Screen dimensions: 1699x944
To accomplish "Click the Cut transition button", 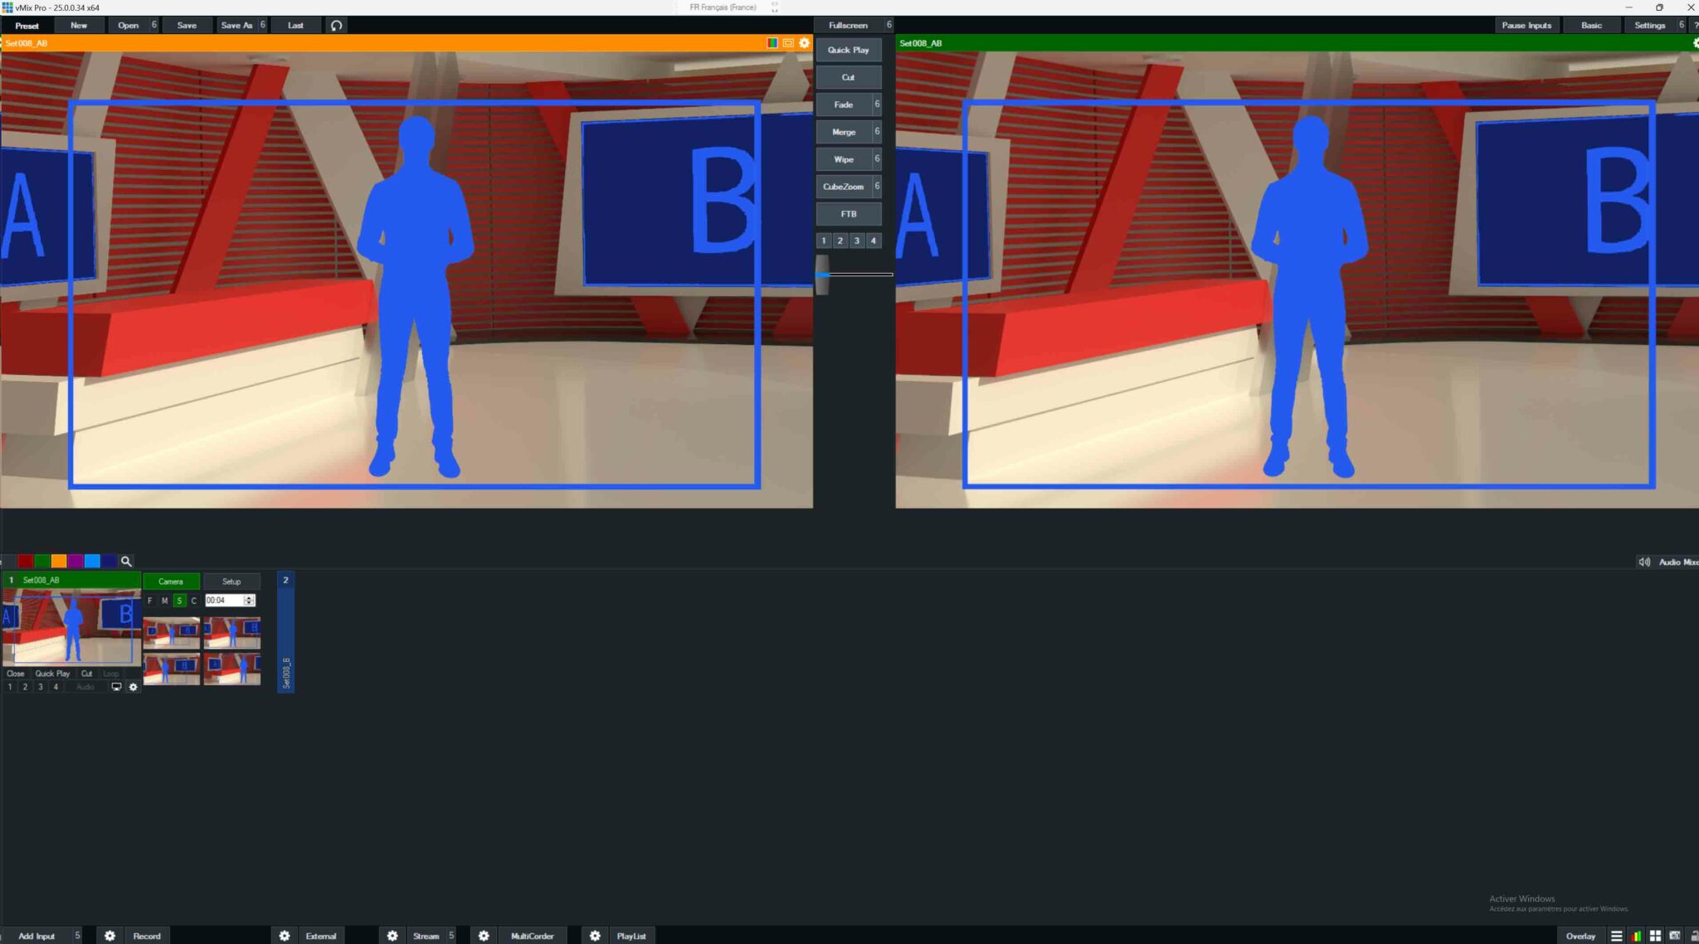I will (x=849, y=76).
